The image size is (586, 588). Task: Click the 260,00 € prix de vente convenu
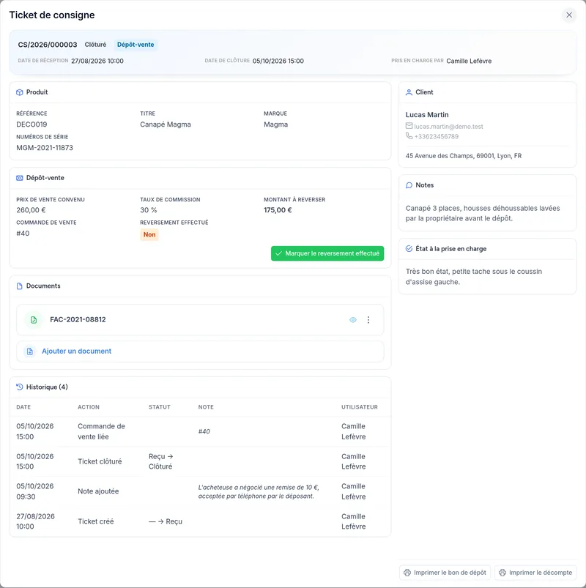point(31,210)
